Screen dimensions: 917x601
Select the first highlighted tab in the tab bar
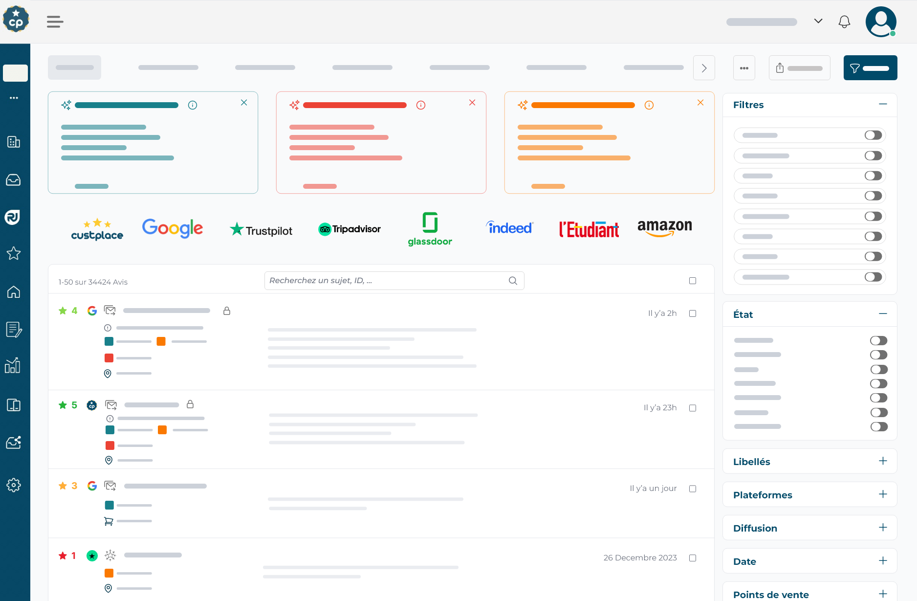point(74,67)
